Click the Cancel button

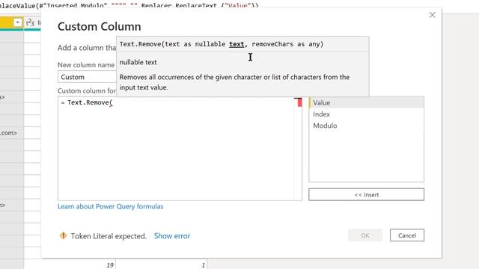click(407, 235)
